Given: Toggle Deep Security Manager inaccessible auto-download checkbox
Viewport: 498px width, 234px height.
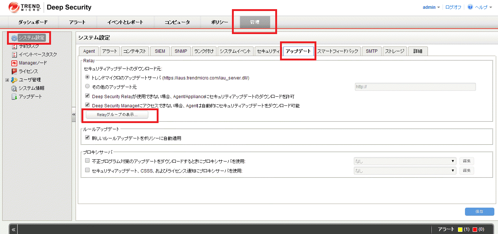Looking at the screenshot, I should (x=87, y=105).
